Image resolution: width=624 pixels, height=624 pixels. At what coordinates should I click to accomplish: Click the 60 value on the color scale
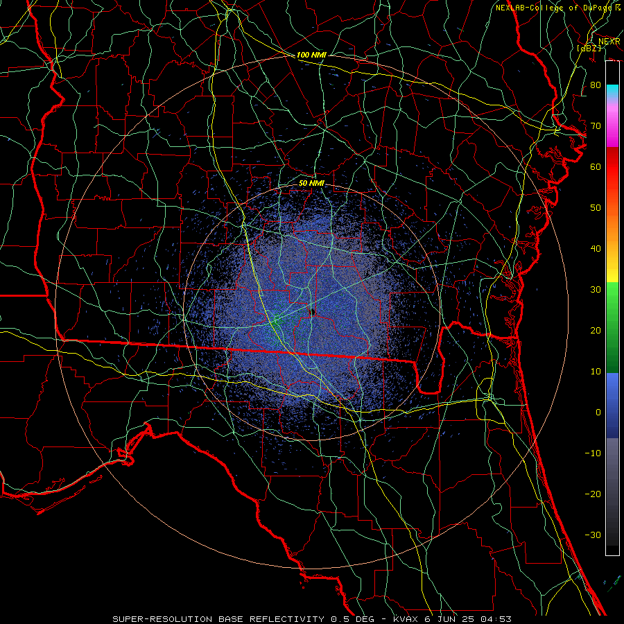coord(596,167)
